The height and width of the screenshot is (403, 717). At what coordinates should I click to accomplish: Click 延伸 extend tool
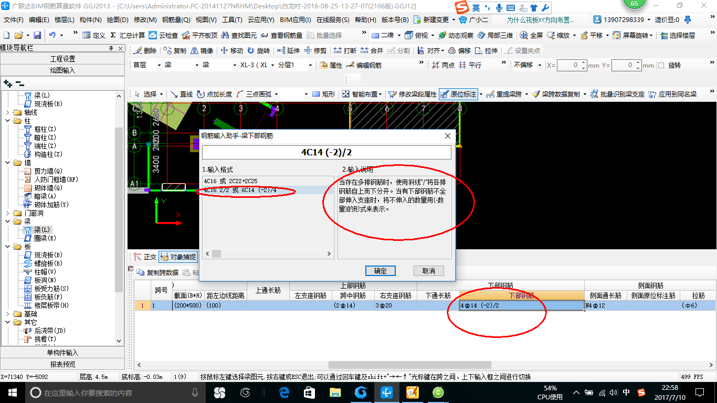[x=288, y=50]
